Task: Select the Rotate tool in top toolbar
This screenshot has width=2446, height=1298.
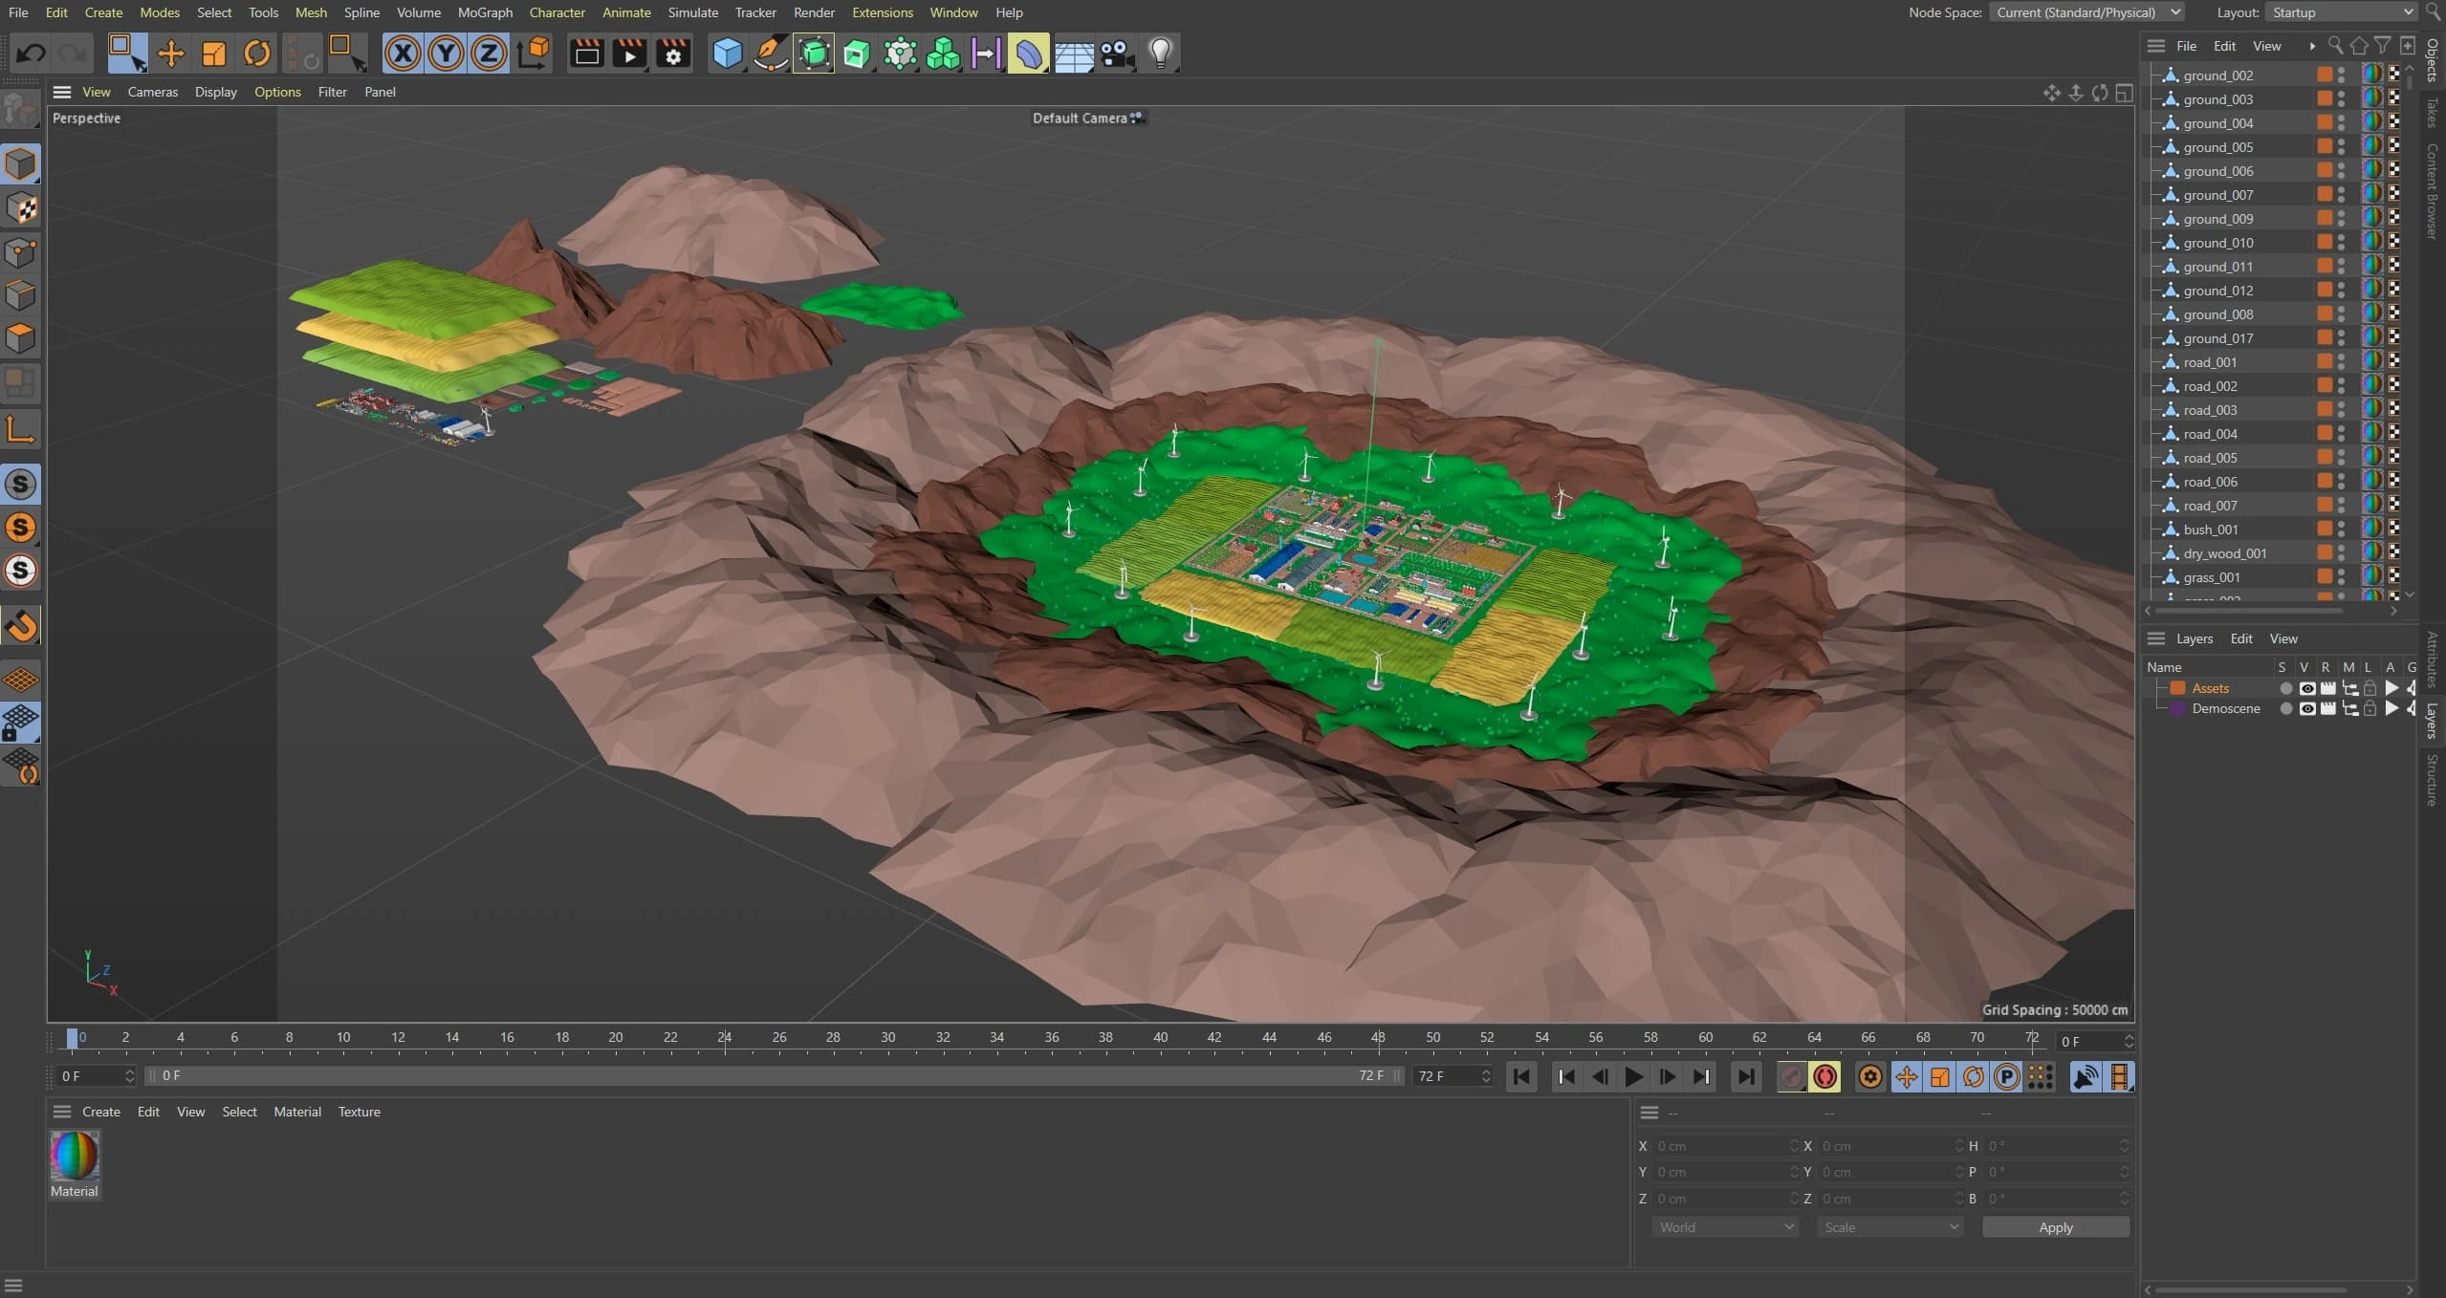Action: point(256,54)
